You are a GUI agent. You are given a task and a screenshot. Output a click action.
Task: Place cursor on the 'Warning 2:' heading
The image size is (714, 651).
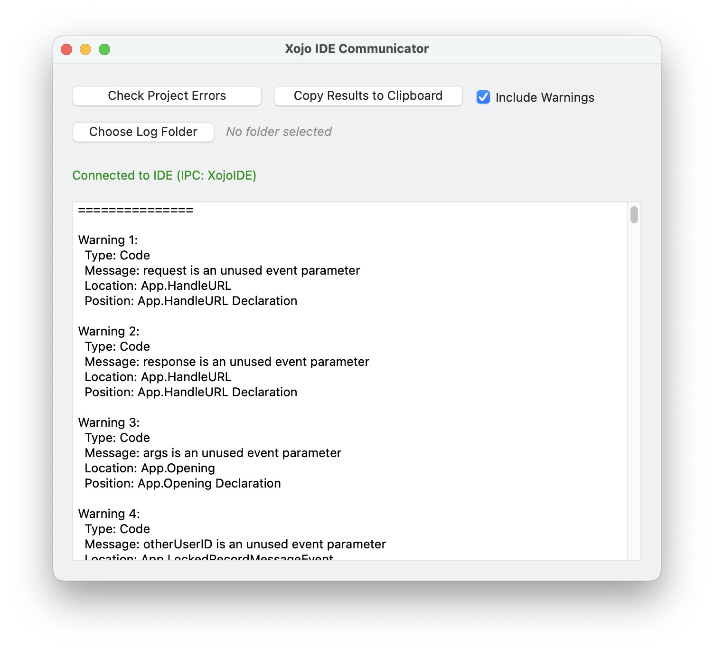(109, 331)
